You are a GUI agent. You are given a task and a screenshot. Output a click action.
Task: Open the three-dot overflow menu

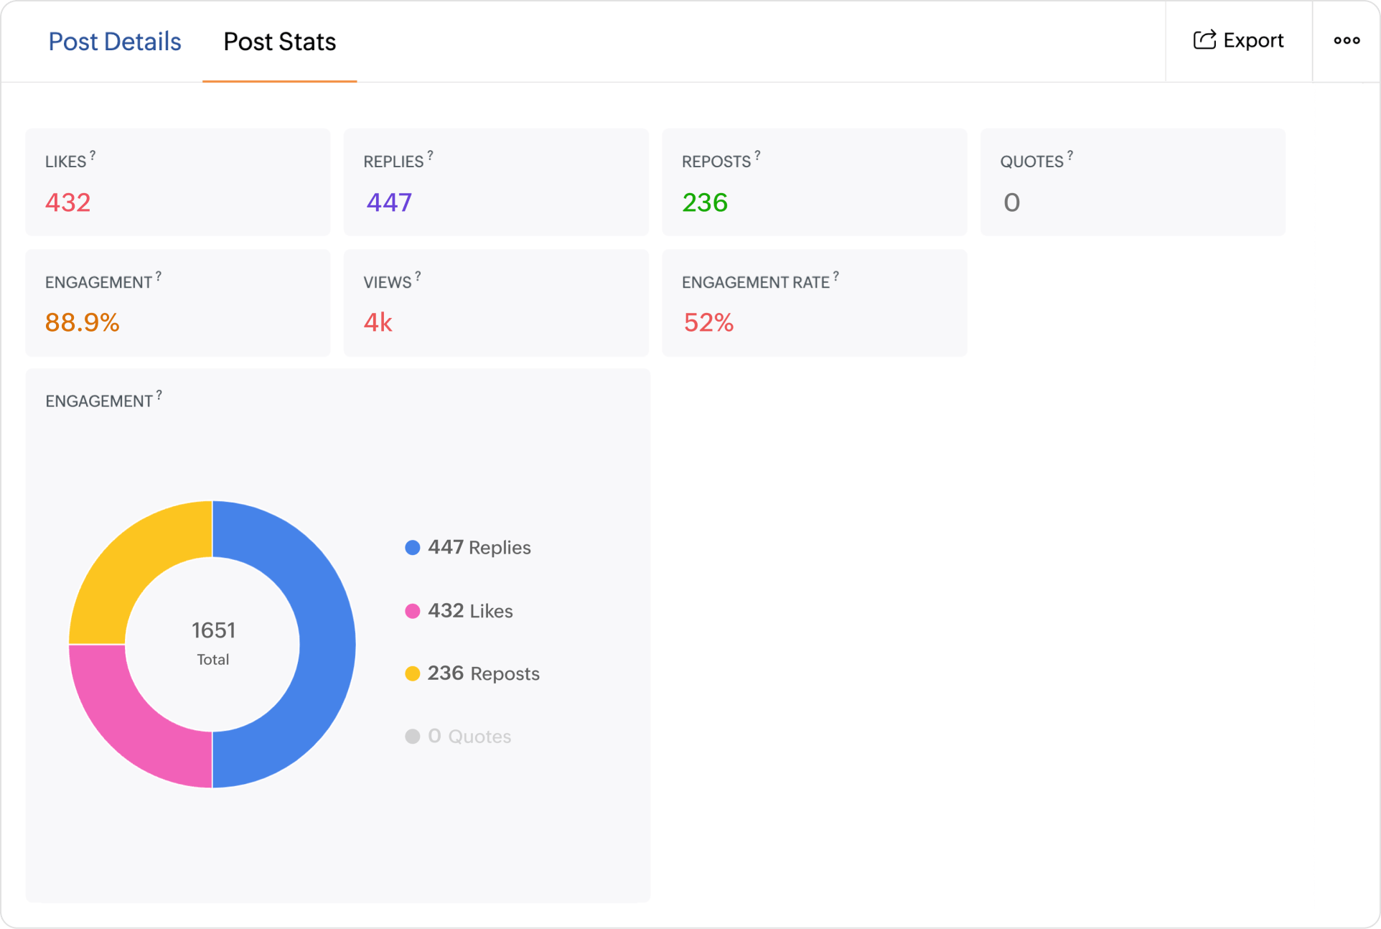1347,40
